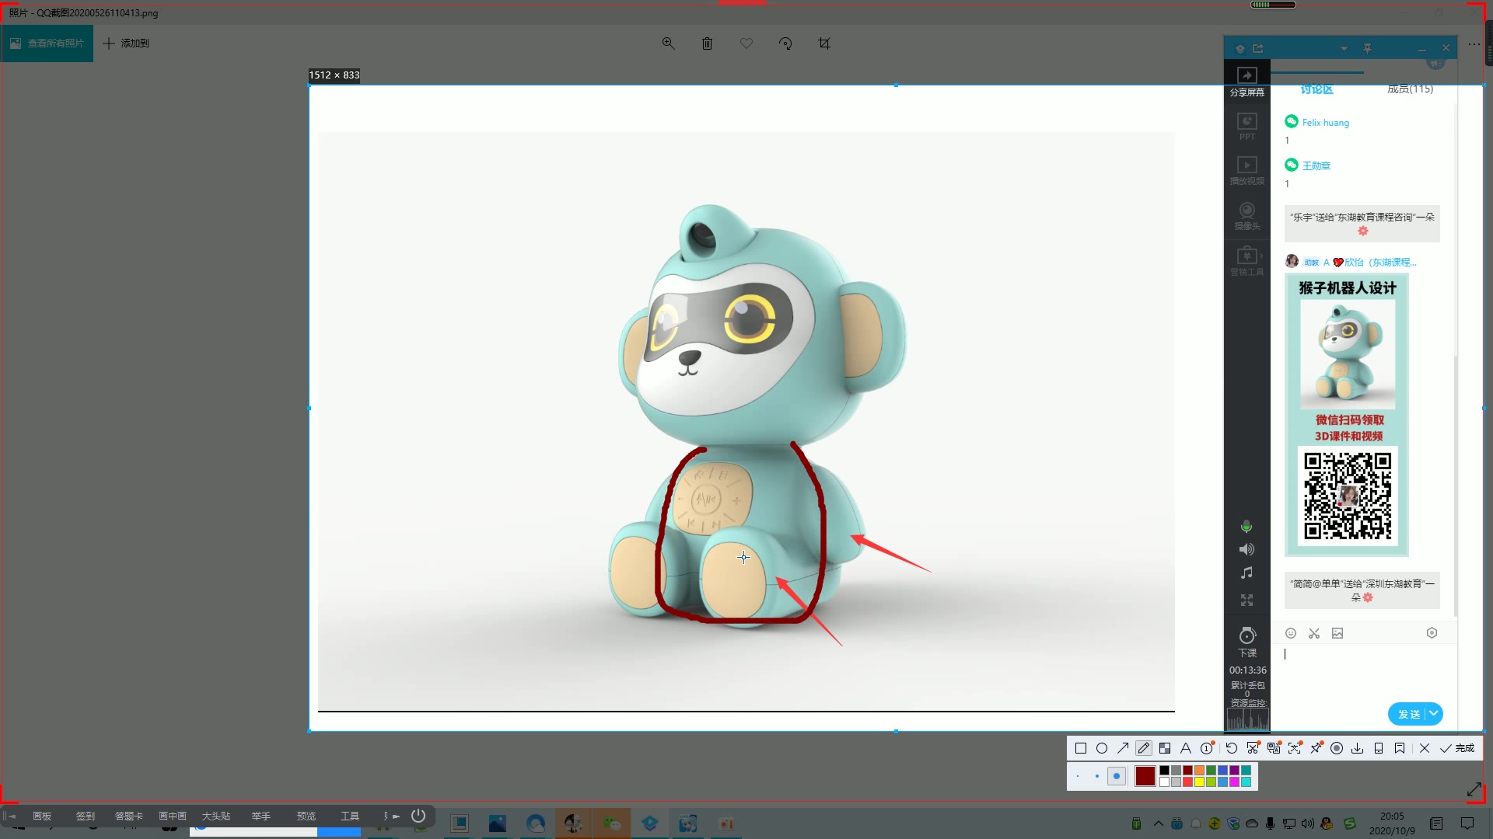Switch to the 讨论区 discussion tab
1493x839 pixels.
pos(1316,89)
